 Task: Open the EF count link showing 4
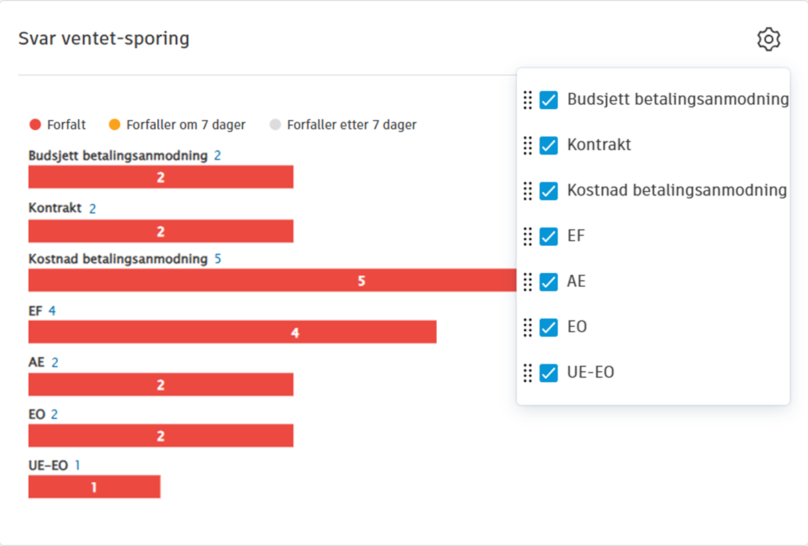pyautogui.click(x=52, y=312)
